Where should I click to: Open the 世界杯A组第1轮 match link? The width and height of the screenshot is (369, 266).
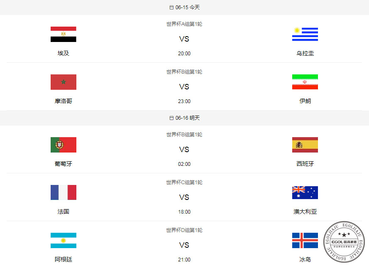point(184,24)
